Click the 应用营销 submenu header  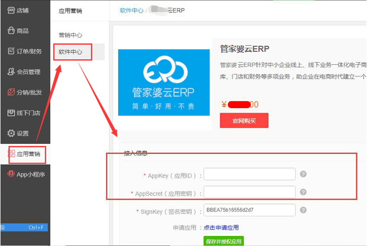tap(70, 11)
